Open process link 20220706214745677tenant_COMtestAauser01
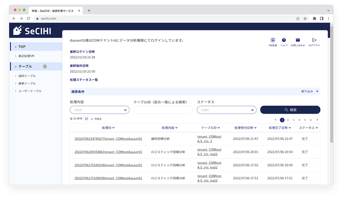The width and height of the screenshot is (342, 197). click(108, 139)
